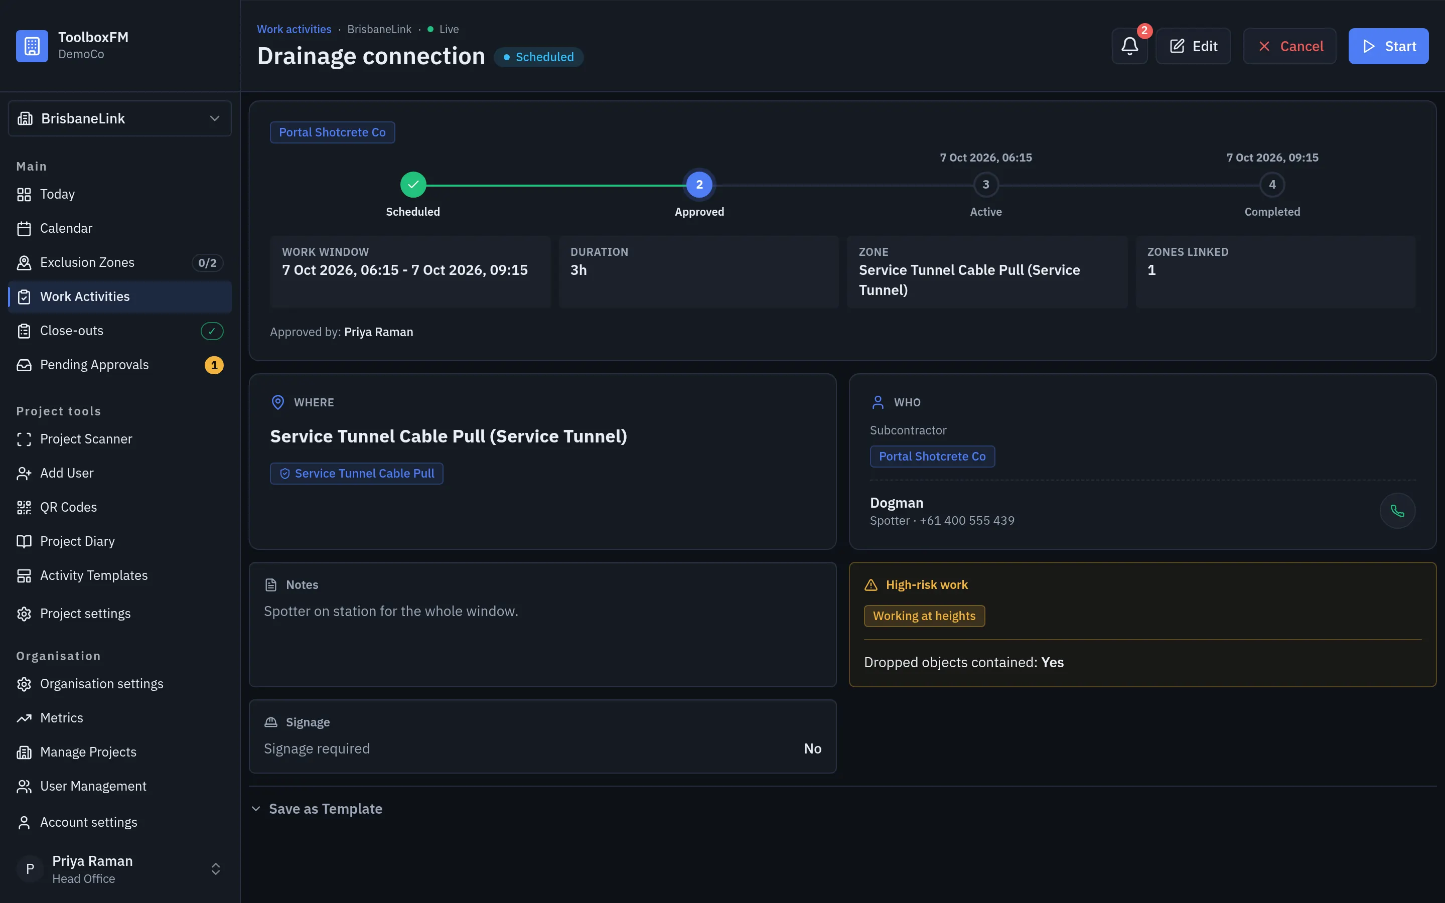Click step 2 Approved in progress tracker
Image resolution: width=1445 pixels, height=903 pixels.
(699, 185)
